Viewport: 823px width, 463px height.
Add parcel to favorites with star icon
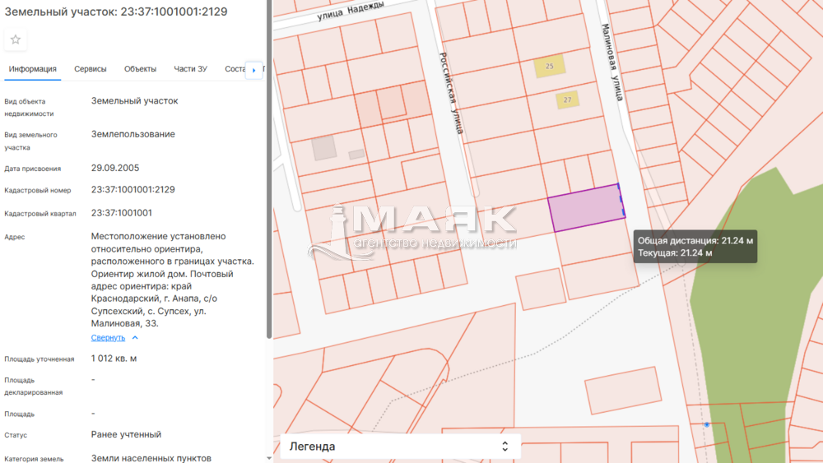16,39
